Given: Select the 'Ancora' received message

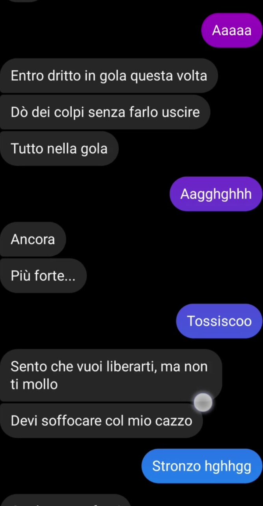Looking at the screenshot, I should pyautogui.click(x=33, y=239).
